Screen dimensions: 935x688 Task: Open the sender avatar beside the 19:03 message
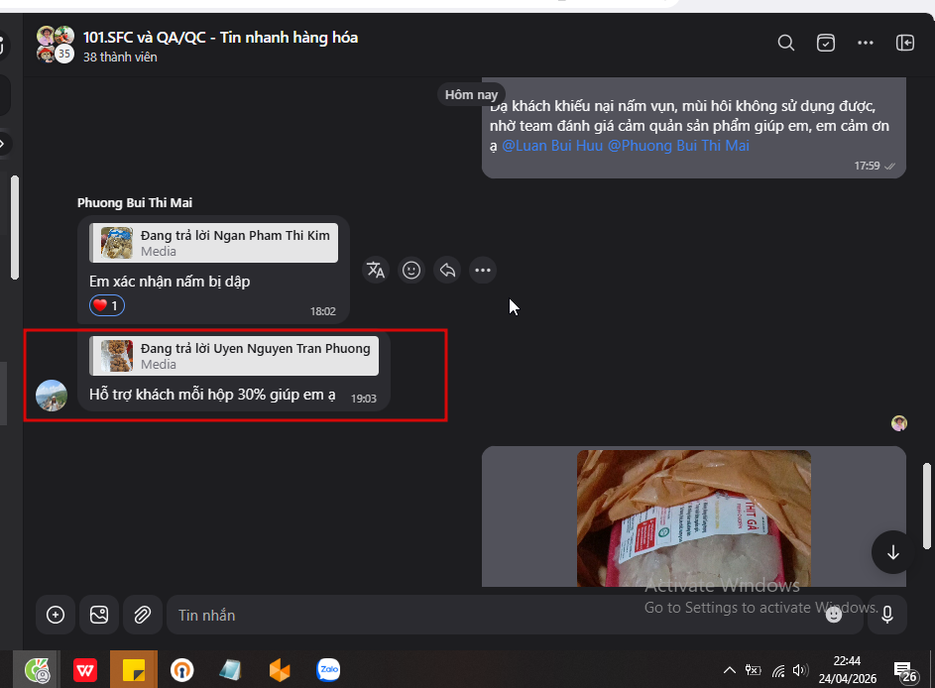(52, 396)
